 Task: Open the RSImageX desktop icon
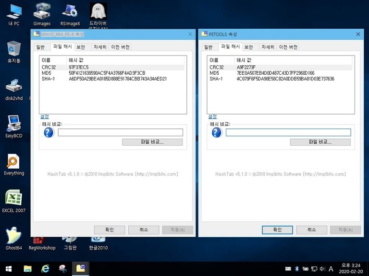point(70,14)
